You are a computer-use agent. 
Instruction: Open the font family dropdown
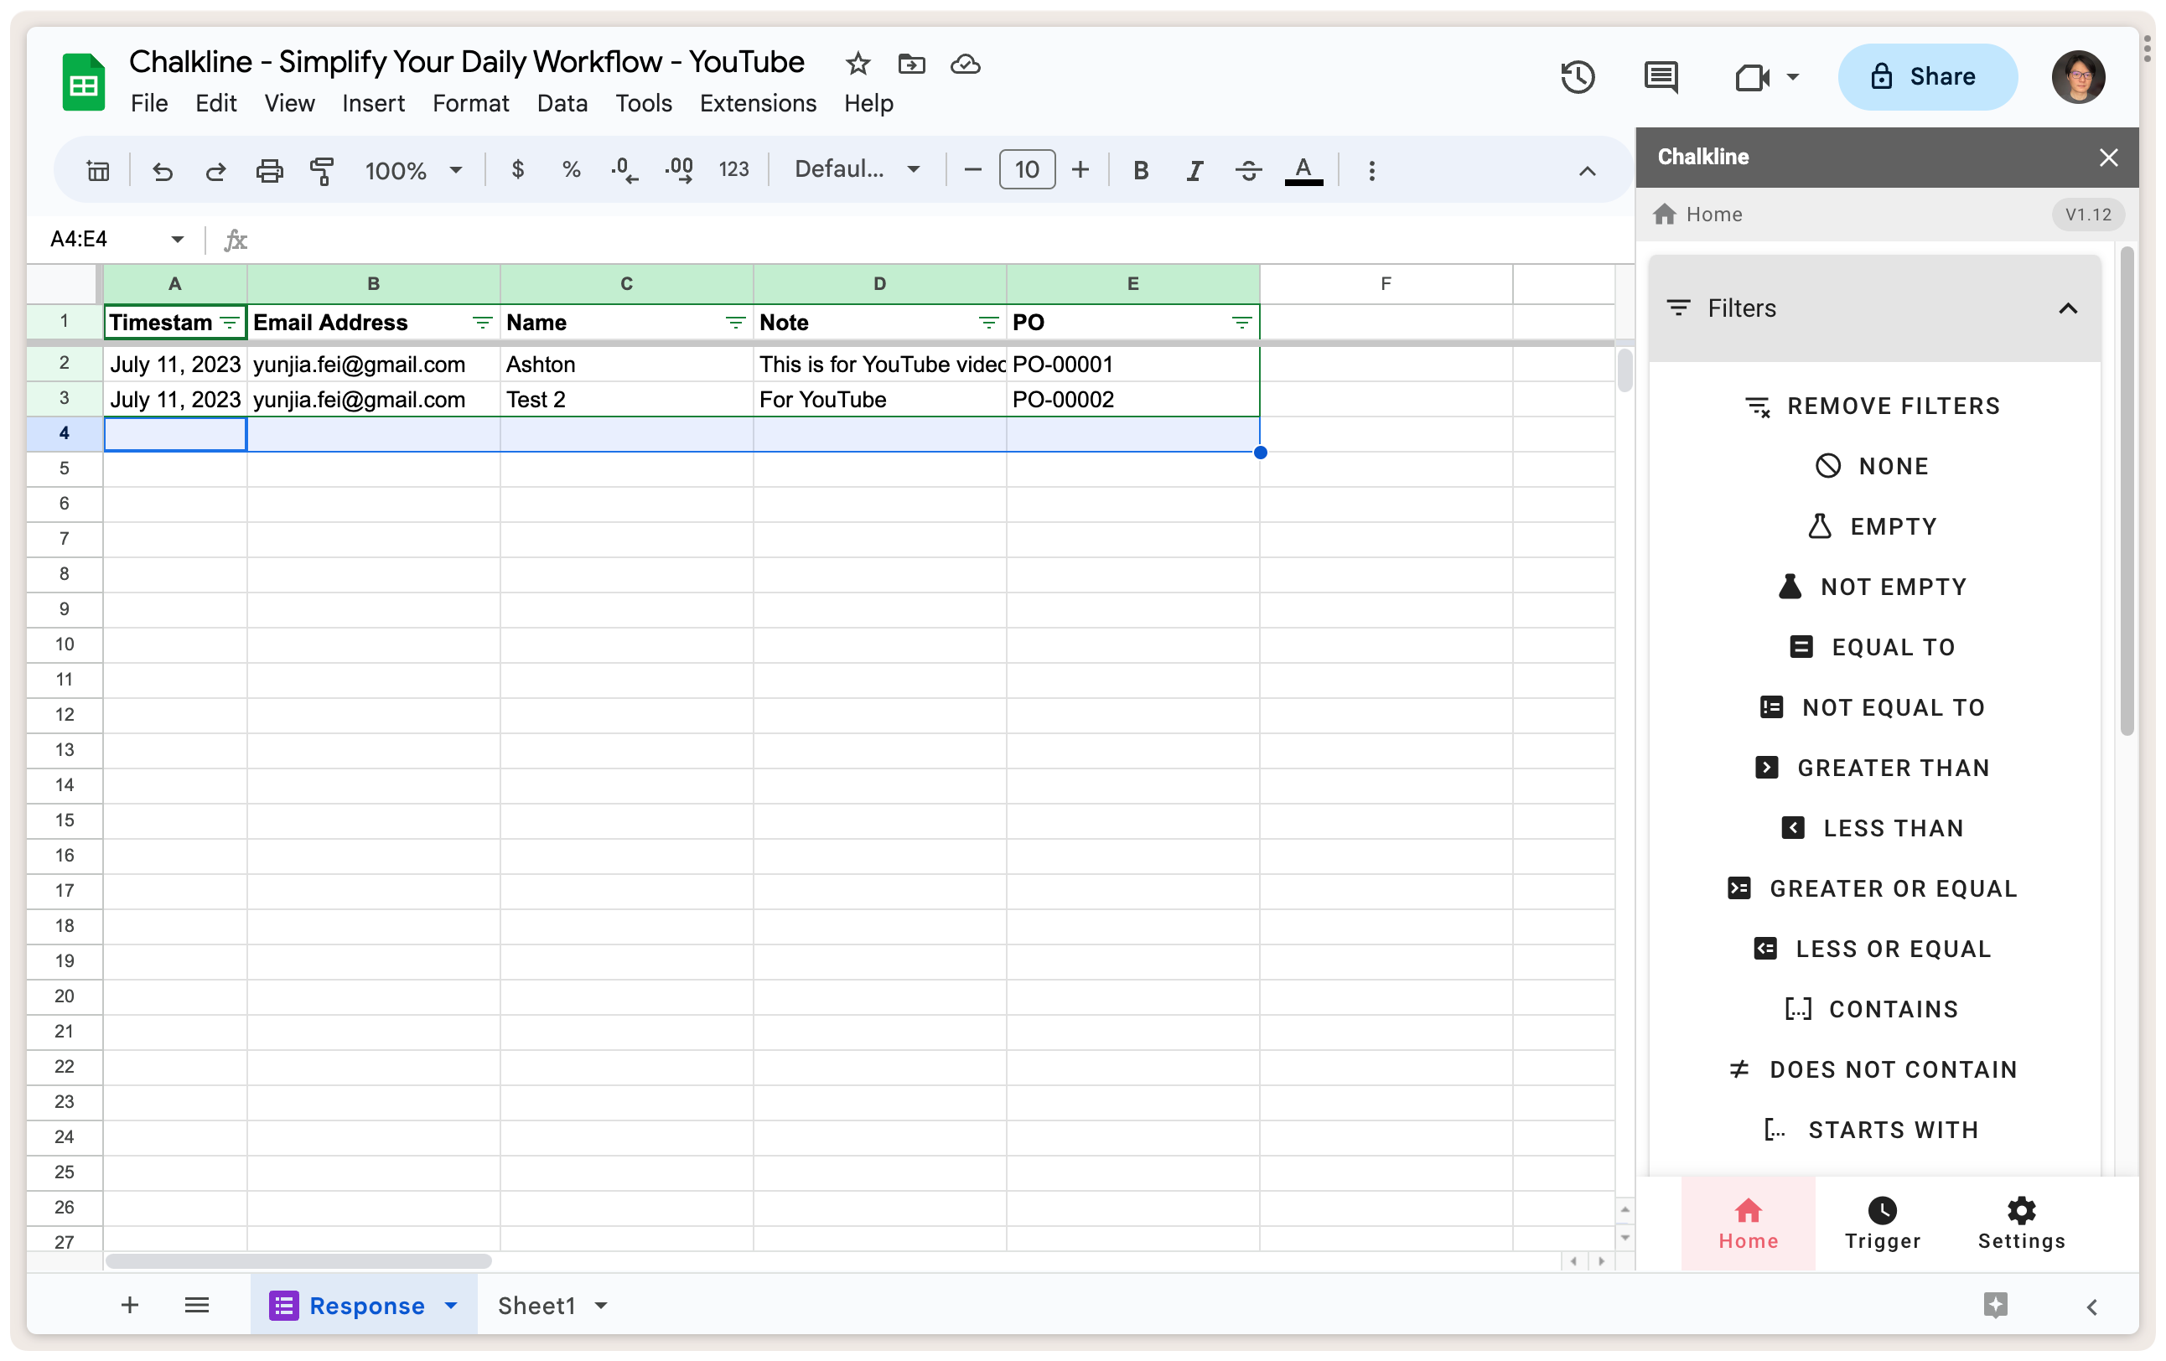pos(857,169)
